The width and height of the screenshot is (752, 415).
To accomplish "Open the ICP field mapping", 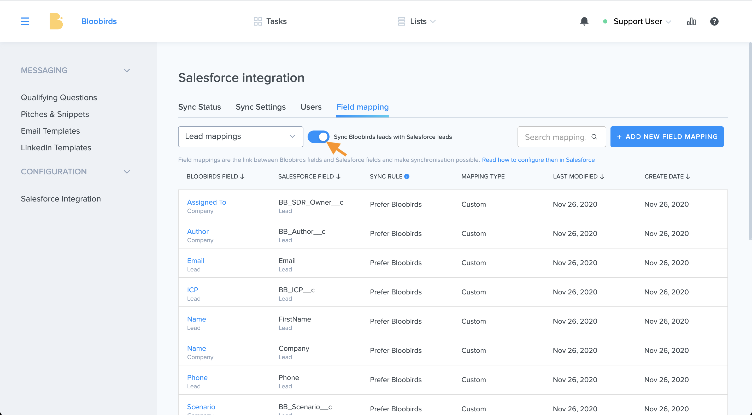I will click(192, 290).
